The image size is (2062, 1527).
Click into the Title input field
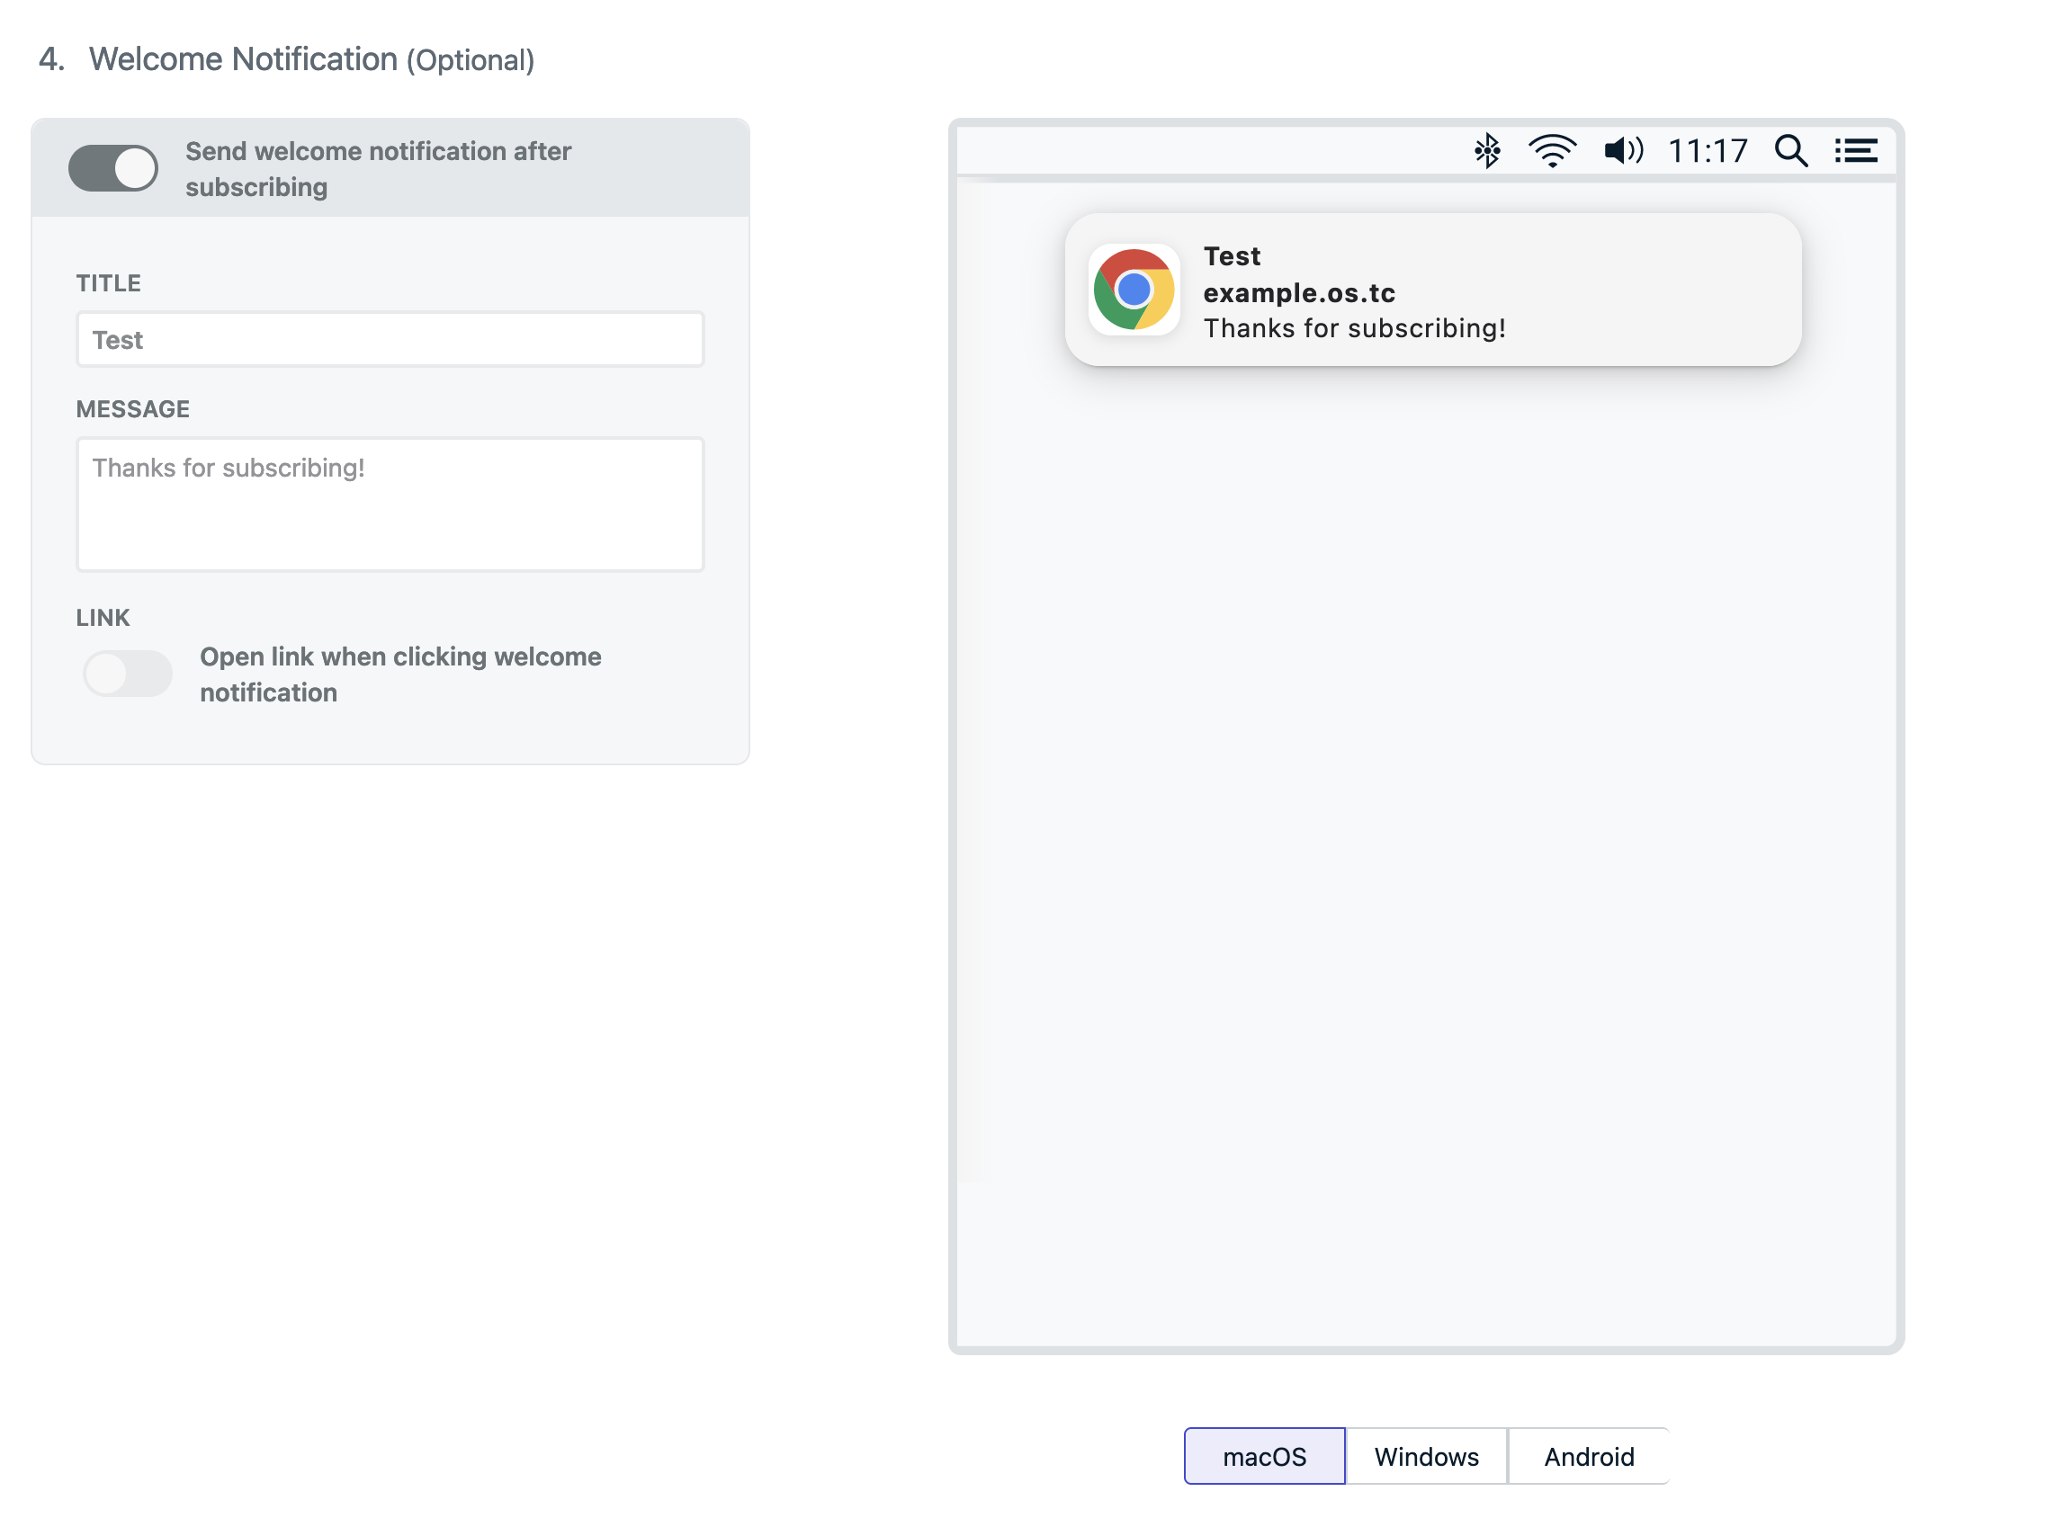[x=390, y=340]
